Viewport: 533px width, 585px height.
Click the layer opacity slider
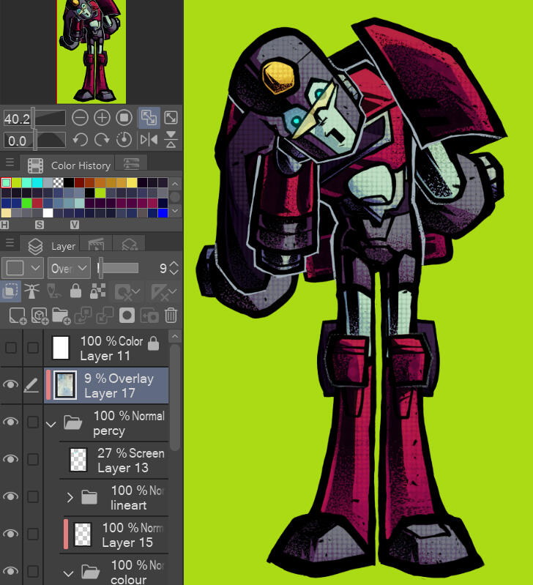tap(118, 268)
